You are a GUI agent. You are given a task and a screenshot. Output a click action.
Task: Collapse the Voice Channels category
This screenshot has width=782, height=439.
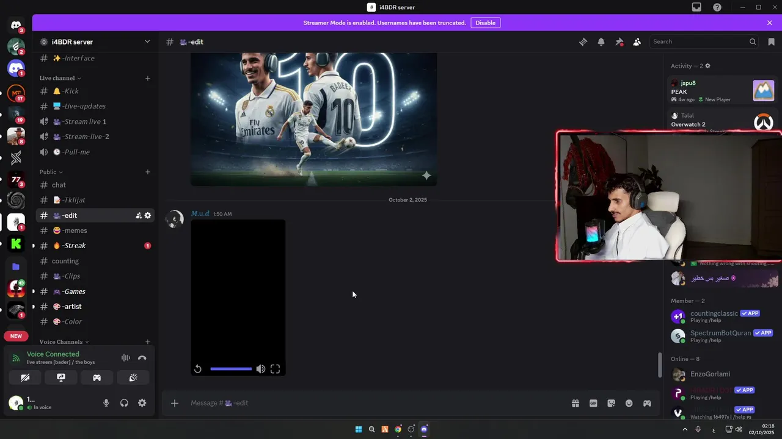[x=64, y=342]
